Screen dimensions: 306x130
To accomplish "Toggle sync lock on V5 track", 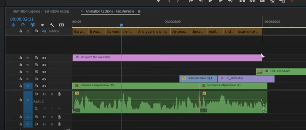I will [36, 58].
